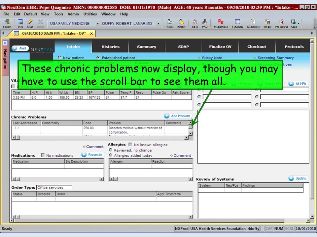Viewport: 317px width, 237px height.
Task: Open the Tools menu
Action: (x=59, y=14)
